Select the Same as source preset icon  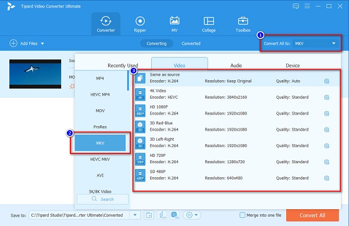click(x=140, y=78)
